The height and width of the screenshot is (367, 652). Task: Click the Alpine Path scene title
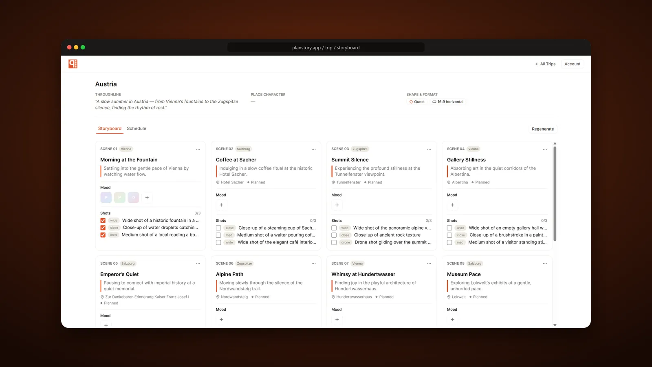click(229, 274)
